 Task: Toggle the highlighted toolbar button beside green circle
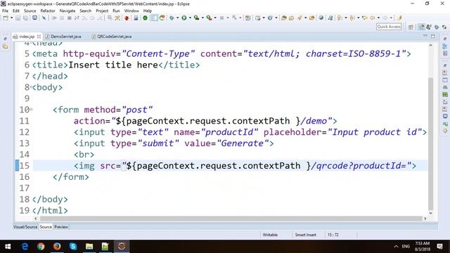coord(154,18)
